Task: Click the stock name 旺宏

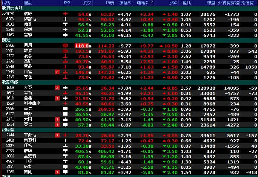Action: tap(28, 145)
